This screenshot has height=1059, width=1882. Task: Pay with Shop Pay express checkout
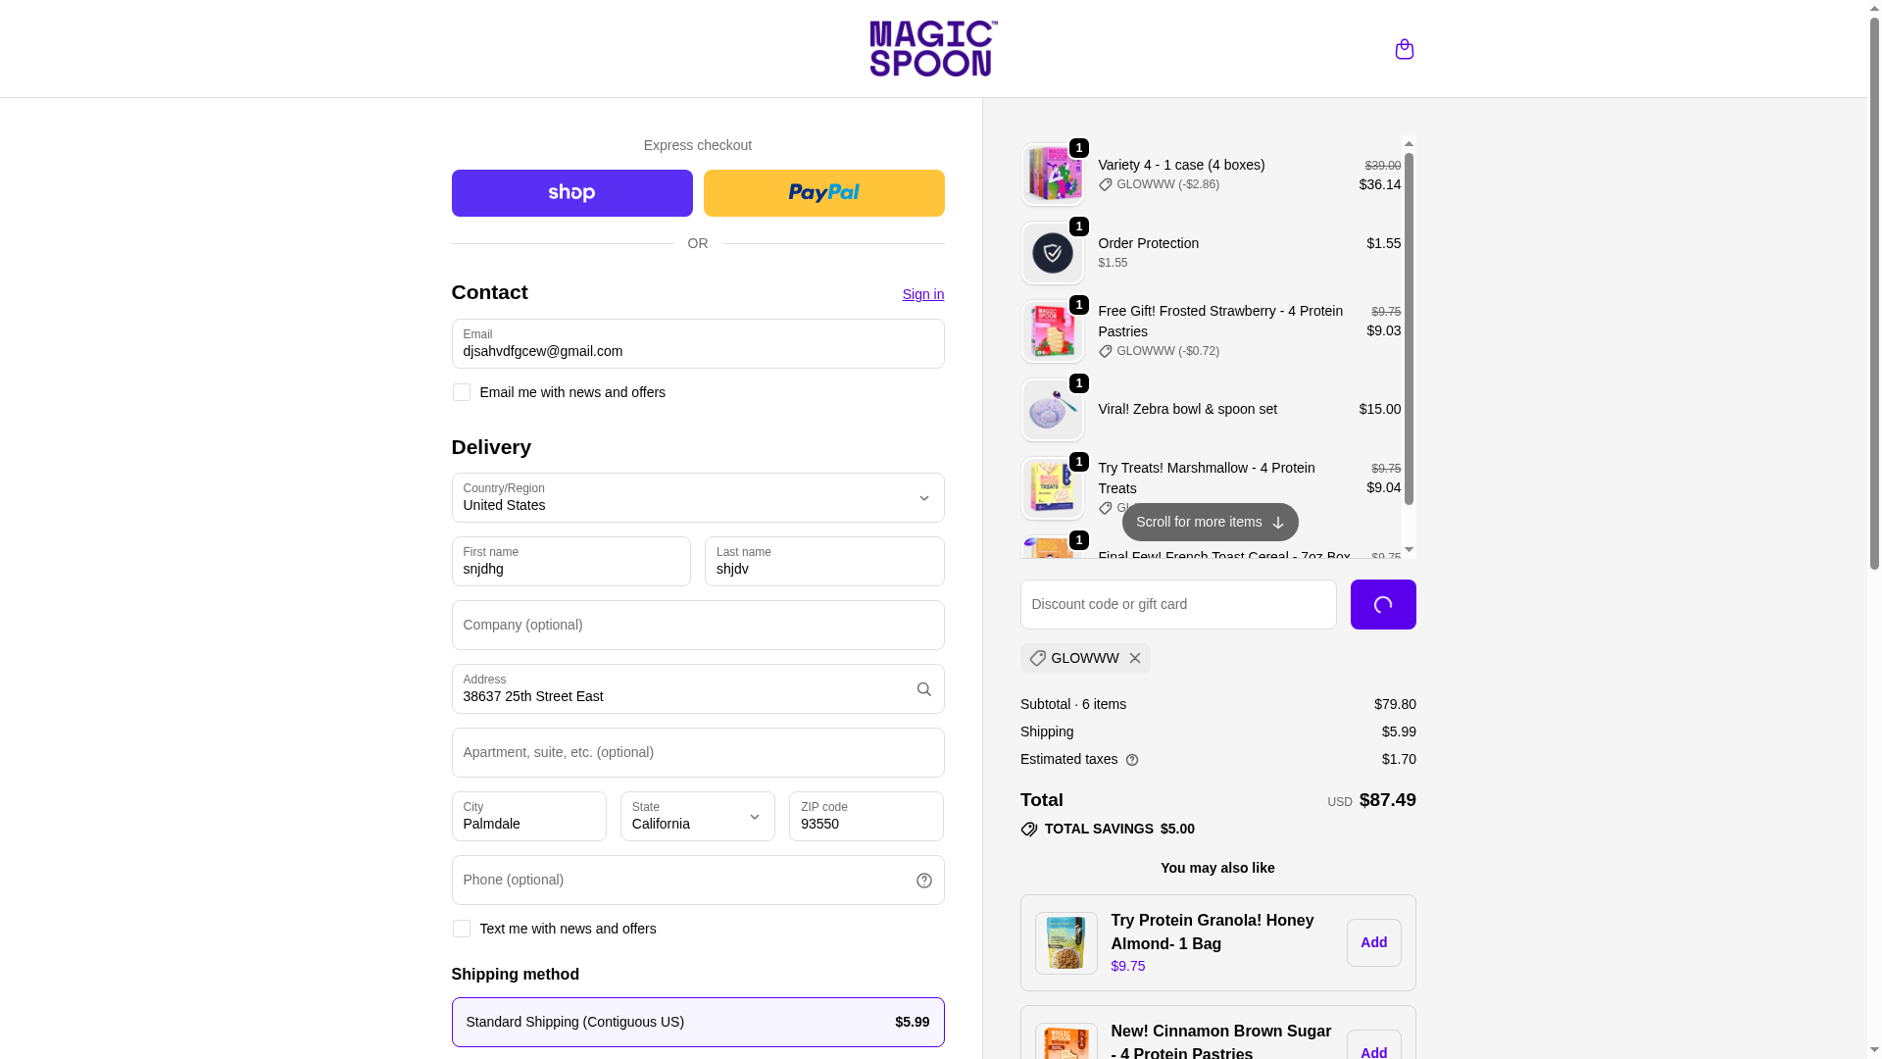coord(571,193)
